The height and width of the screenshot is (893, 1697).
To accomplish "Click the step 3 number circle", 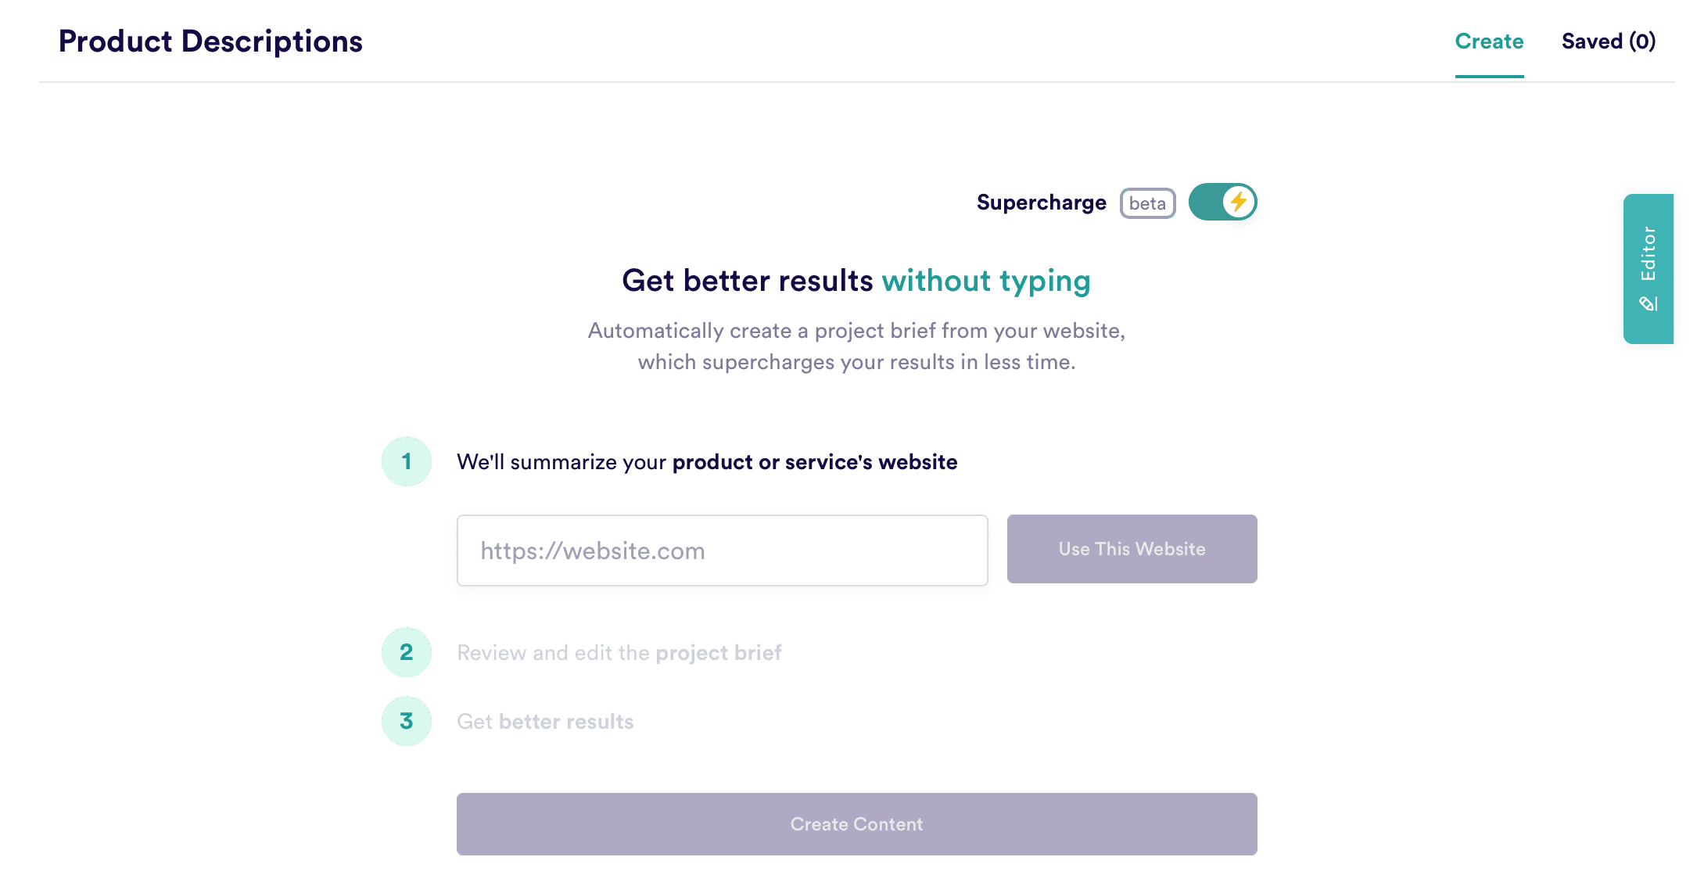I will tap(407, 721).
